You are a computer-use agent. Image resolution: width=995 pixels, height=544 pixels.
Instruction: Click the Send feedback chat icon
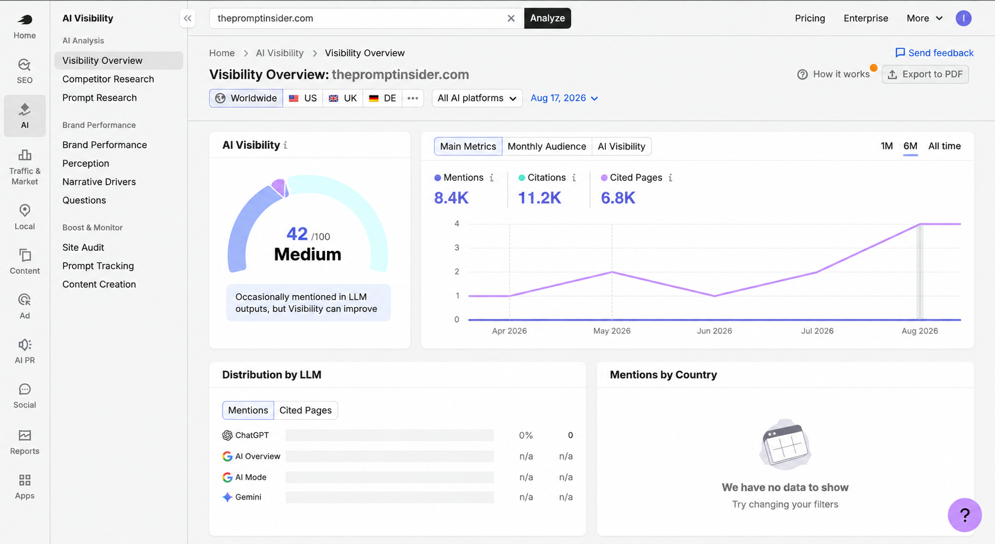900,53
